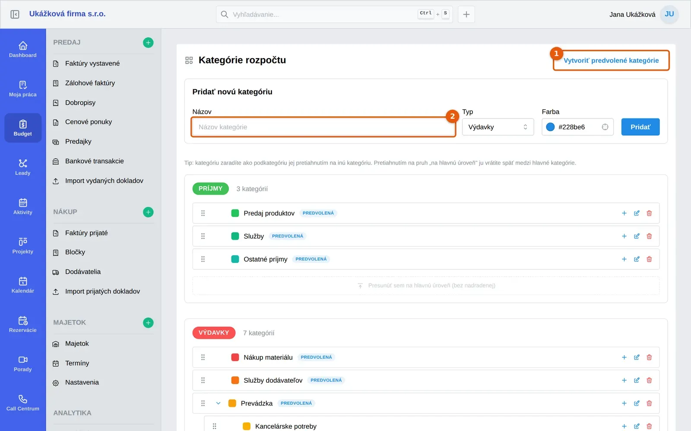
Task: Click the quick add plus button in header
Action: coord(466,14)
